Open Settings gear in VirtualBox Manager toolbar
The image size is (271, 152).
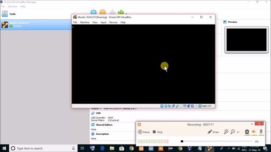(102, 12)
